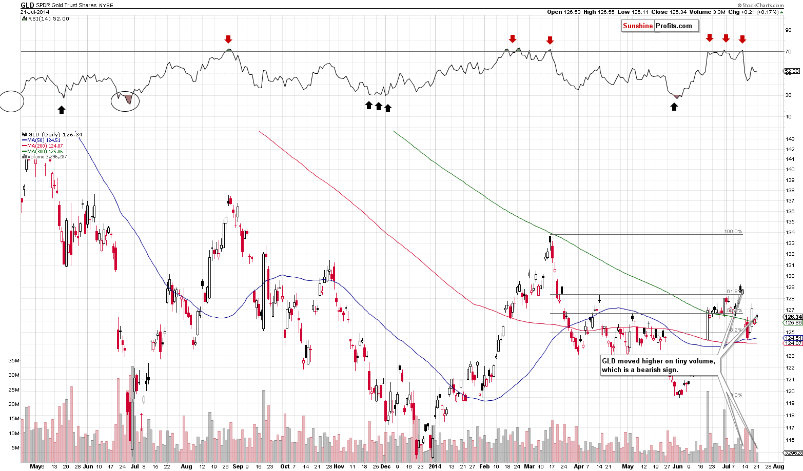Click the red 124.07 price tag on right axis
803x471 pixels.
[x=793, y=343]
